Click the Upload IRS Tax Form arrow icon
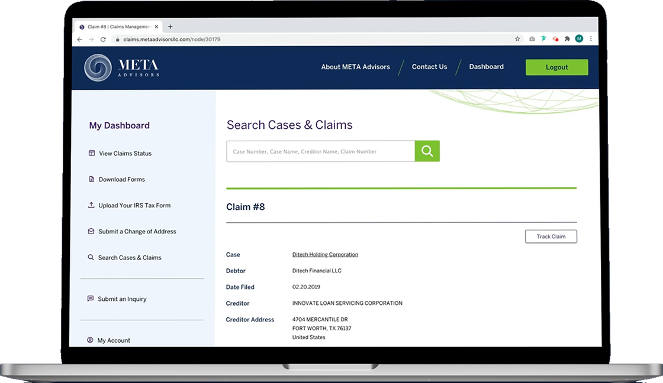The height and width of the screenshot is (383, 663). point(91,205)
